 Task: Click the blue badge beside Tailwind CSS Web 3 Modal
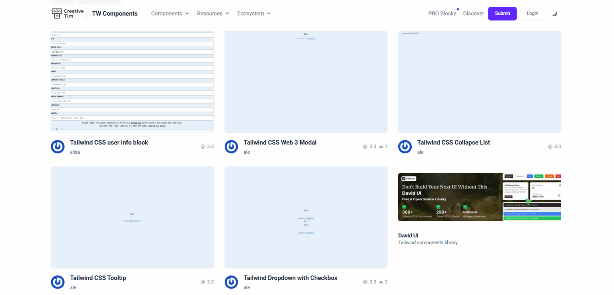pos(231,147)
